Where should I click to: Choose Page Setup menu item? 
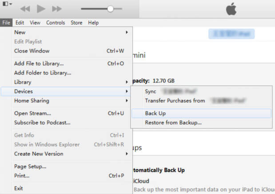71,166
